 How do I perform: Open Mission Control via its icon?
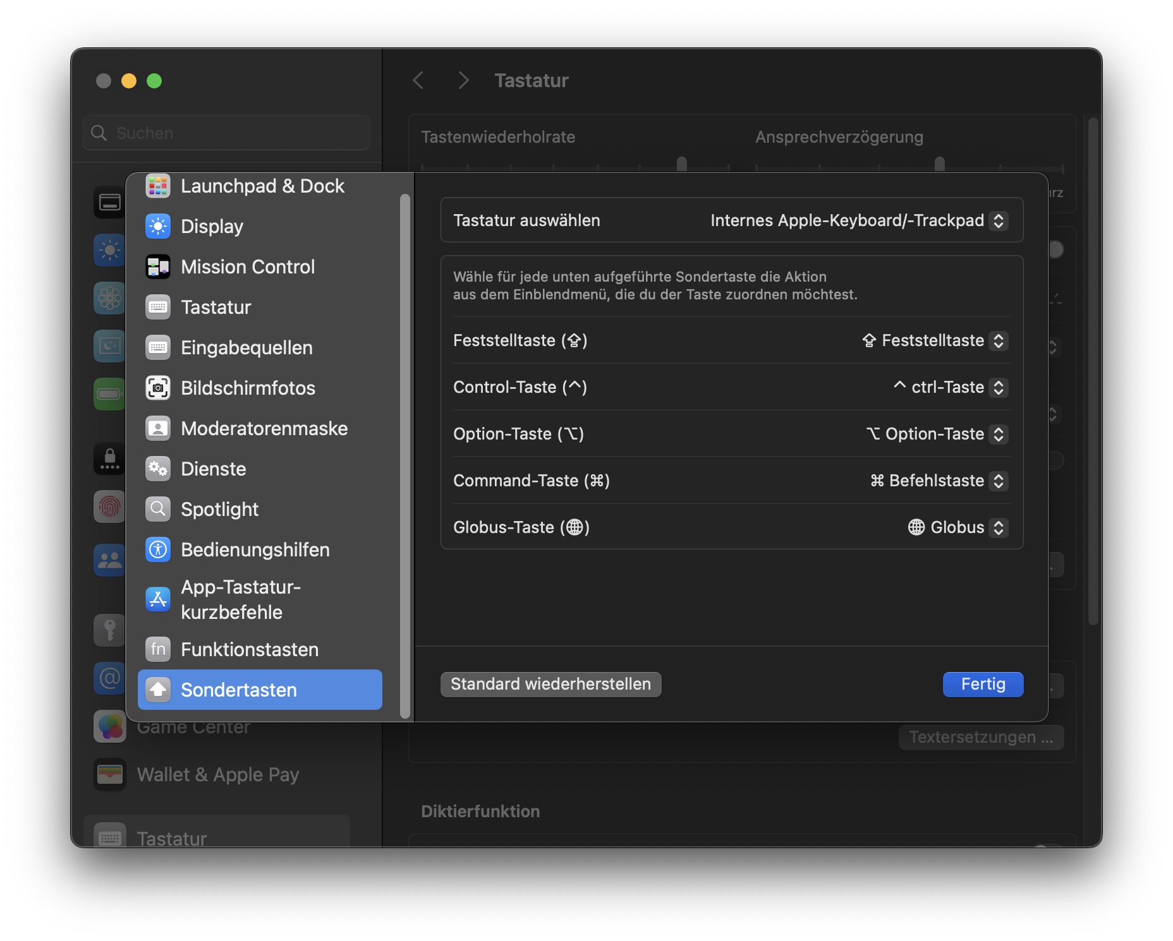[x=158, y=267]
